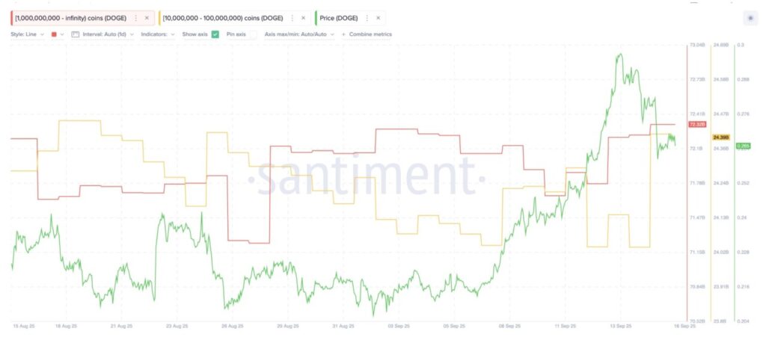Open options for 10,000,000 - 100,000,000 metric
The height and width of the screenshot is (346, 766).
(292, 17)
